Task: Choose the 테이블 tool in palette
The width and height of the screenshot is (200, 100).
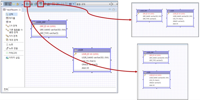Action: point(11,18)
